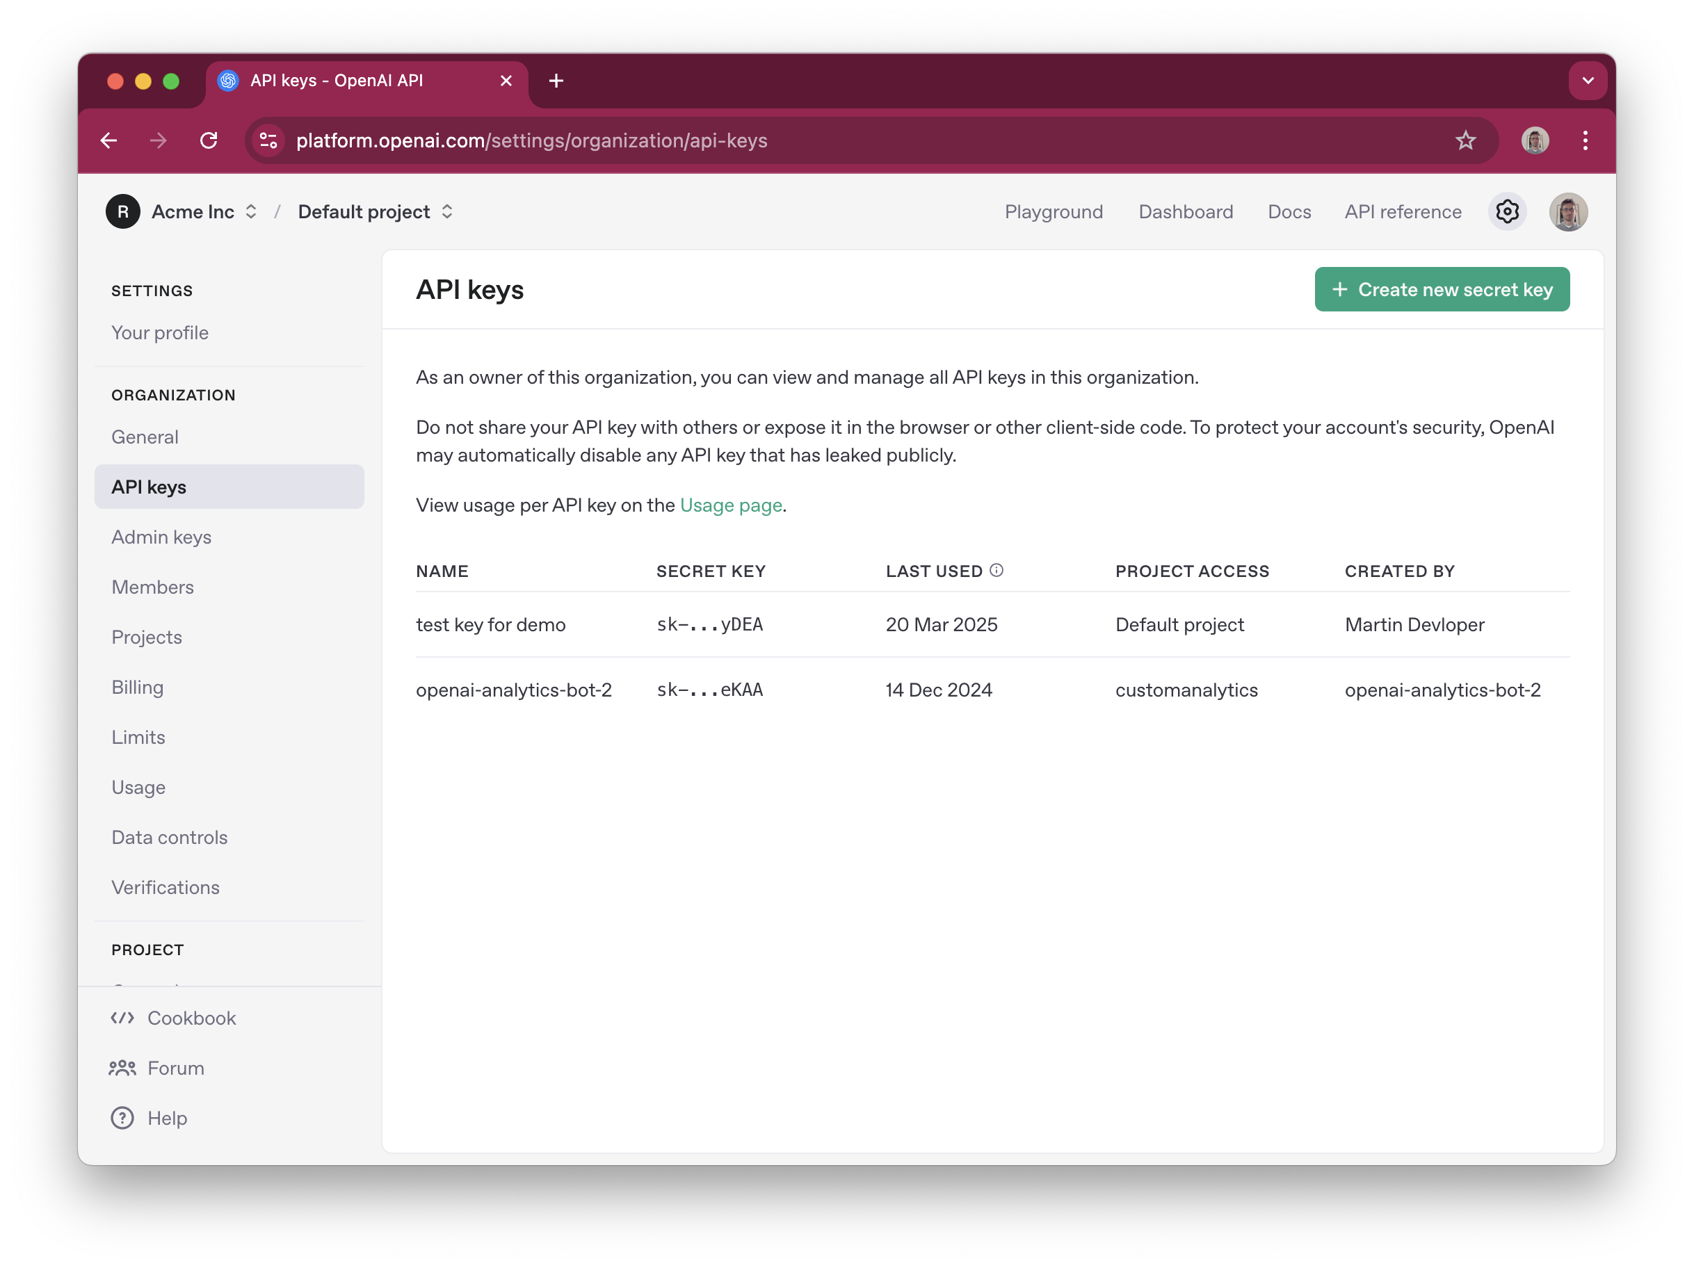
Task: Click 'Default project' in Project Access column
Action: pyautogui.click(x=1179, y=625)
